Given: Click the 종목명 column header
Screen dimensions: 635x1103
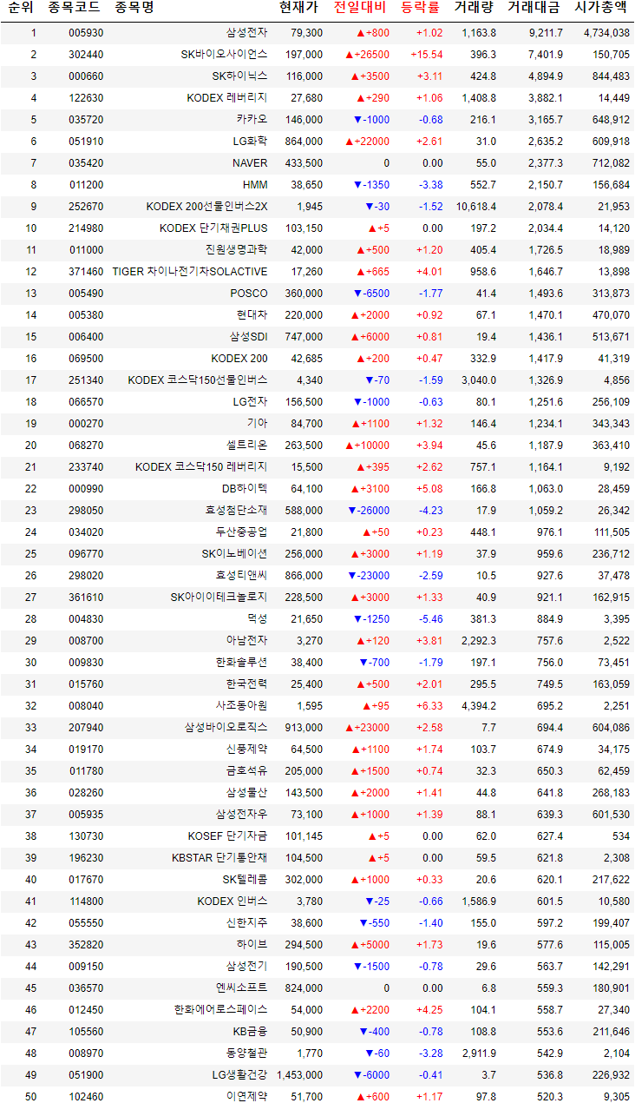Looking at the screenshot, I should point(134,10).
